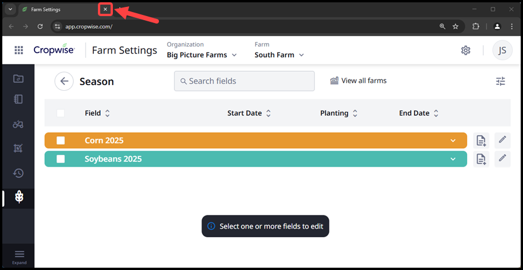
Task: Open the Cropwise apps grid menu
Action: coord(18,51)
